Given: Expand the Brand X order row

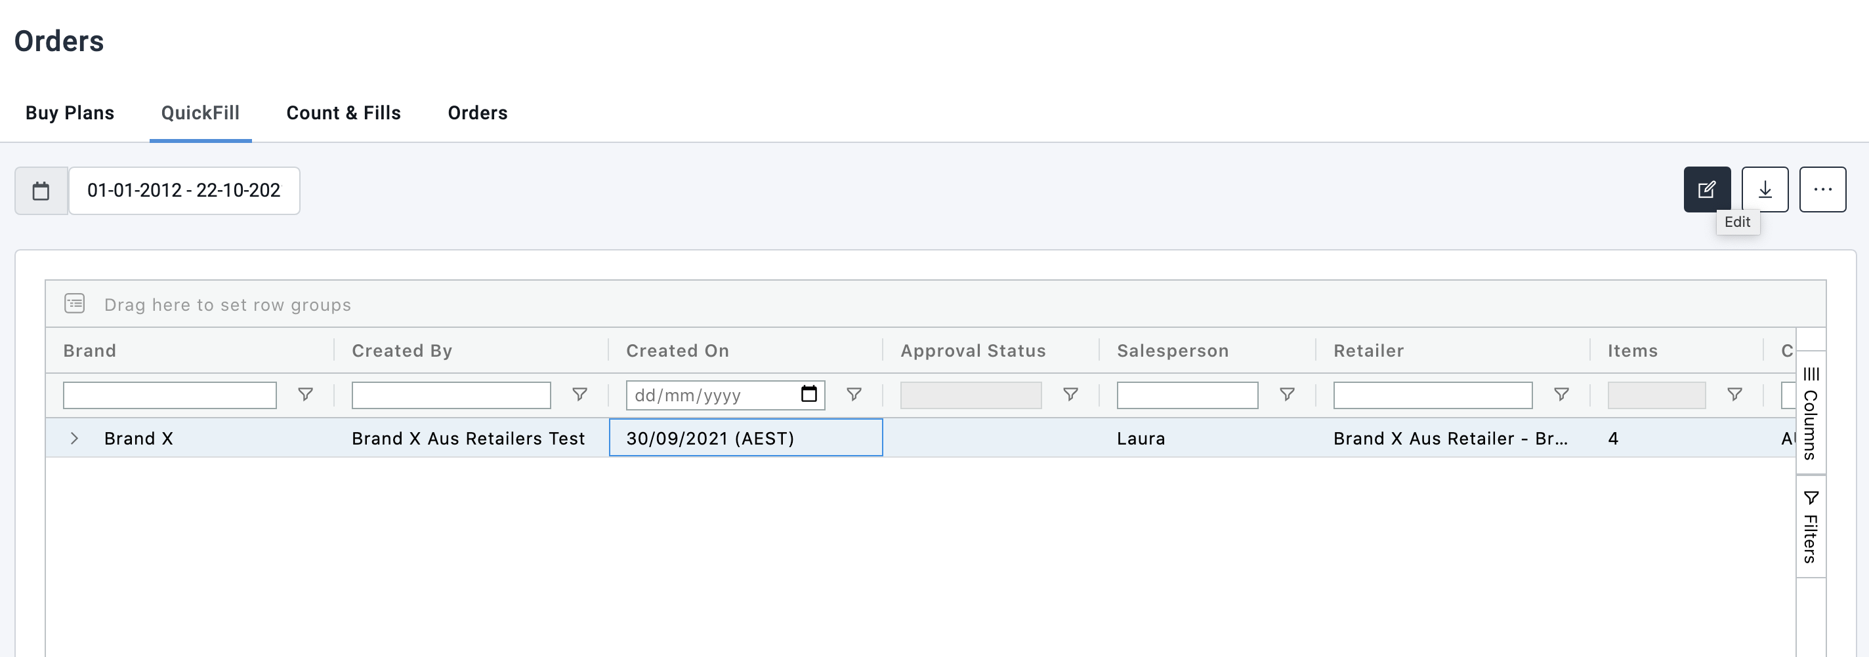Looking at the screenshot, I should click(73, 438).
